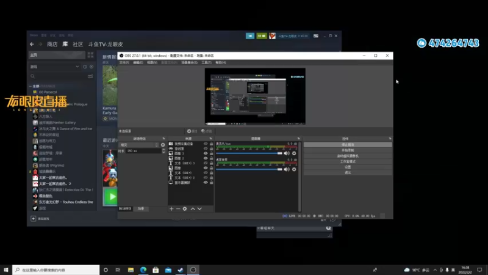Open OBS 场景集合(S) menu
This screenshot has height=275, width=488.
pyautogui.click(x=189, y=63)
